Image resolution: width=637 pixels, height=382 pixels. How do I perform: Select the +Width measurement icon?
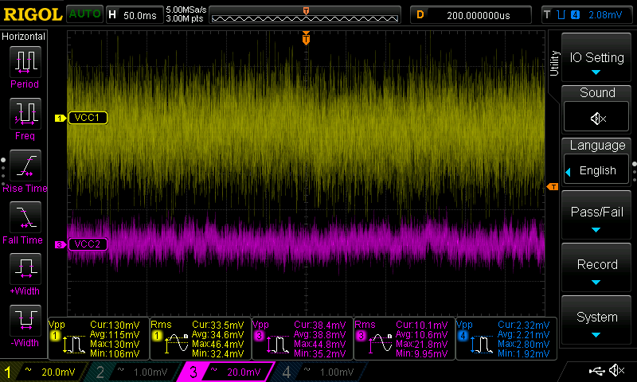[x=25, y=269]
